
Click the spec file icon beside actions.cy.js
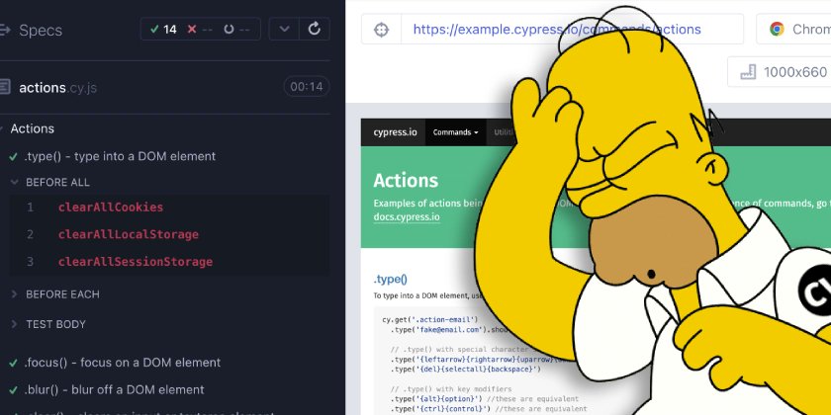tap(5, 87)
